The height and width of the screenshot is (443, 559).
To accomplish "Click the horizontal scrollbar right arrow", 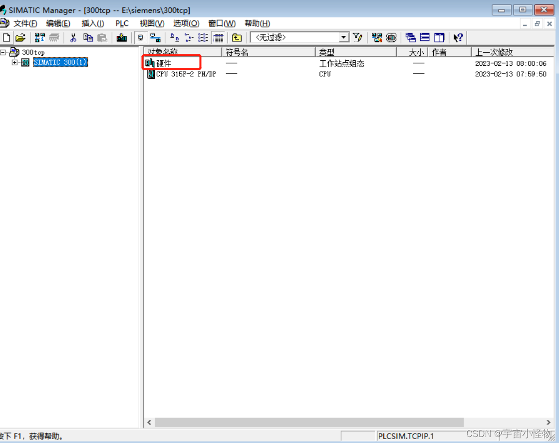I will (549, 423).
